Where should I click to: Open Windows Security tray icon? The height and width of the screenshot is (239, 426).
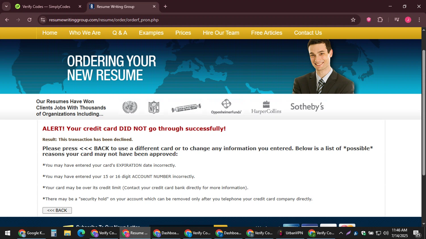click(364, 233)
